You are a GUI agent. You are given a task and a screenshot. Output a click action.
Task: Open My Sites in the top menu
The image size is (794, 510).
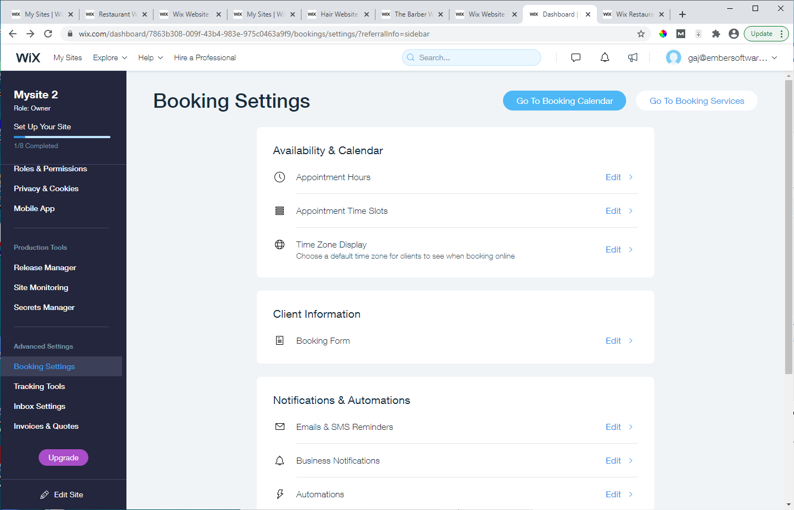[x=67, y=57]
